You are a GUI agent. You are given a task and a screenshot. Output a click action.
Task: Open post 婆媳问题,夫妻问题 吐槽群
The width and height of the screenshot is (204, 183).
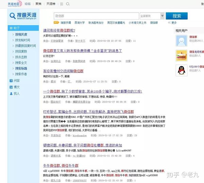[83, 145]
